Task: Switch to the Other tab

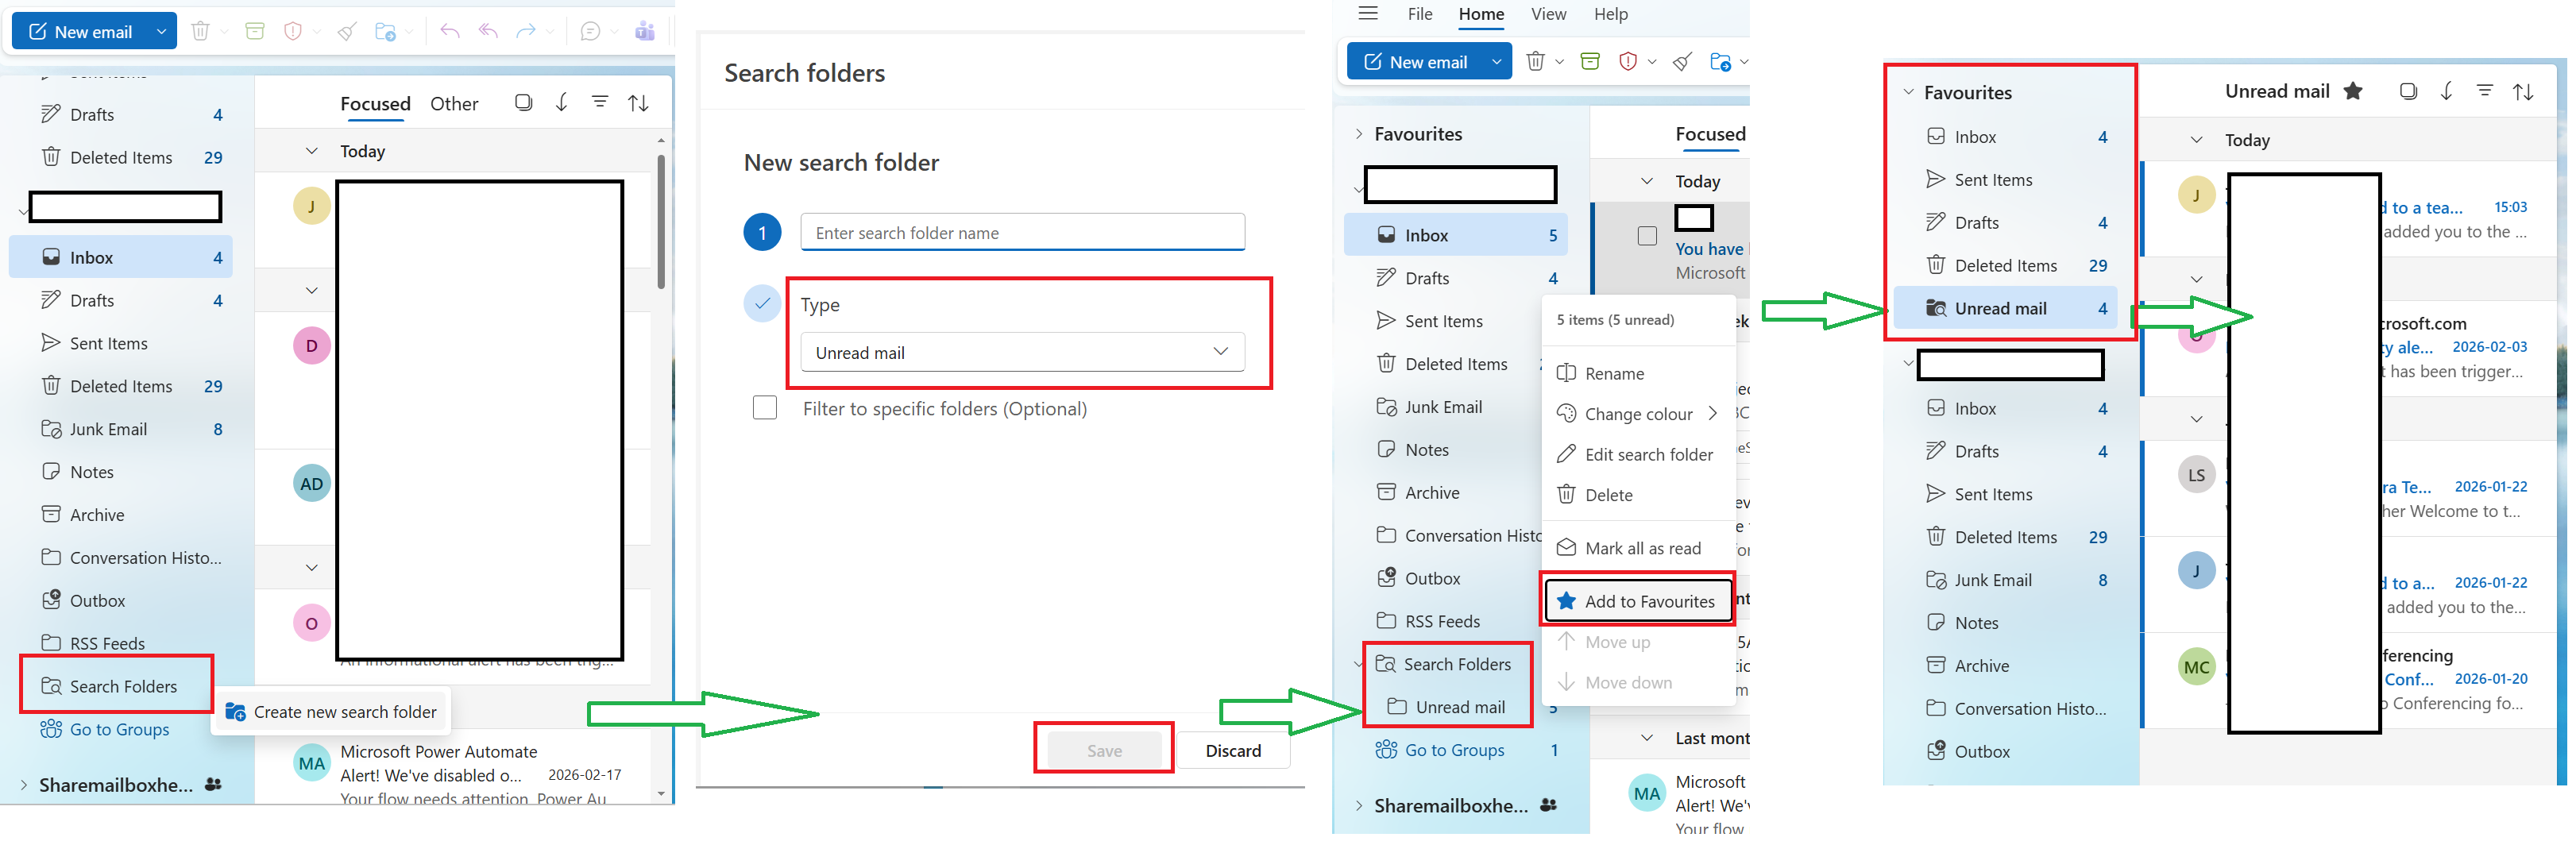Action: coord(454,104)
